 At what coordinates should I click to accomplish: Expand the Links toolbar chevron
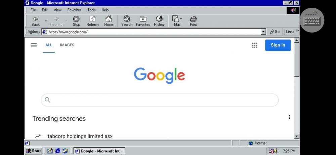(297, 31)
